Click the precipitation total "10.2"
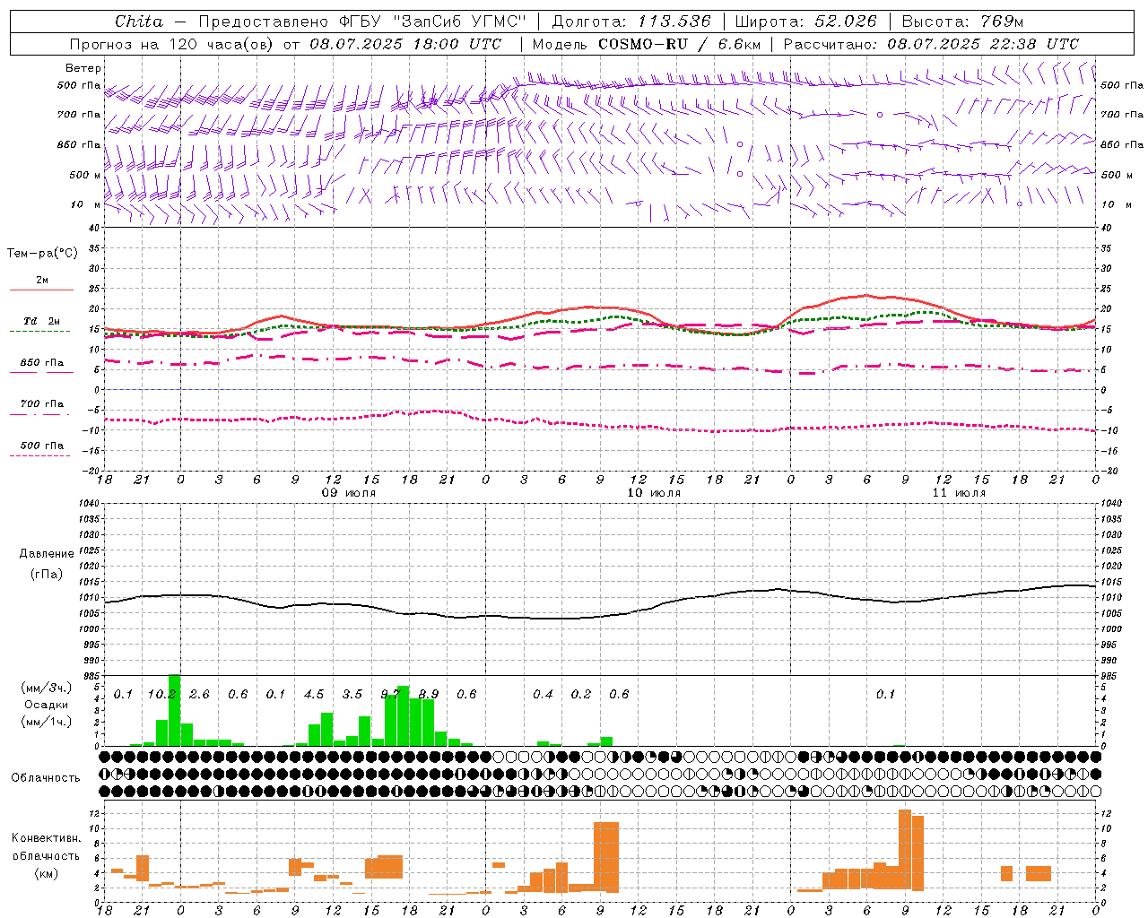The height and width of the screenshot is (918, 1148). pyautogui.click(x=161, y=694)
